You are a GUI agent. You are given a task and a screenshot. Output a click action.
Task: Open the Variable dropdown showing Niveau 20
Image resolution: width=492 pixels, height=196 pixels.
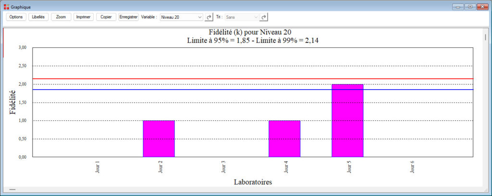[x=181, y=17]
